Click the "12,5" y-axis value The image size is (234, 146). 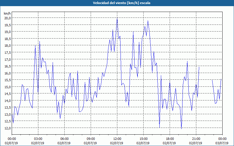click(8, 121)
